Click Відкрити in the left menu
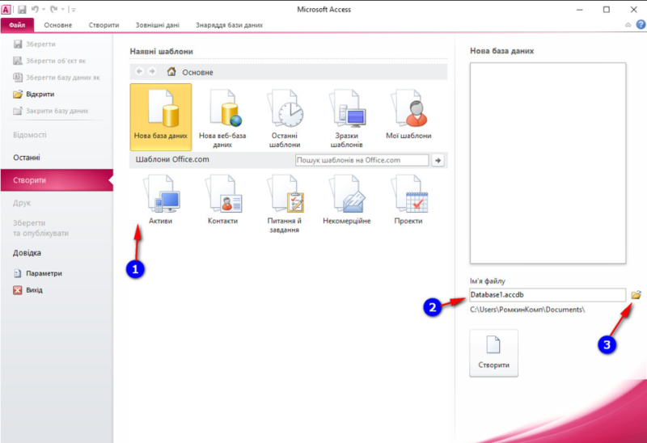 [40, 94]
